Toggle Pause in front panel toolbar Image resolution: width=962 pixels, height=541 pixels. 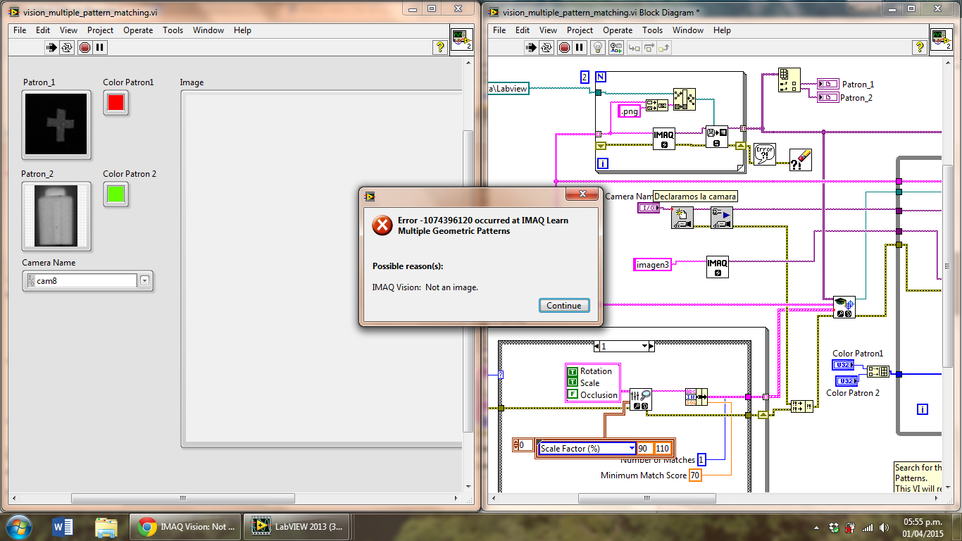99,48
